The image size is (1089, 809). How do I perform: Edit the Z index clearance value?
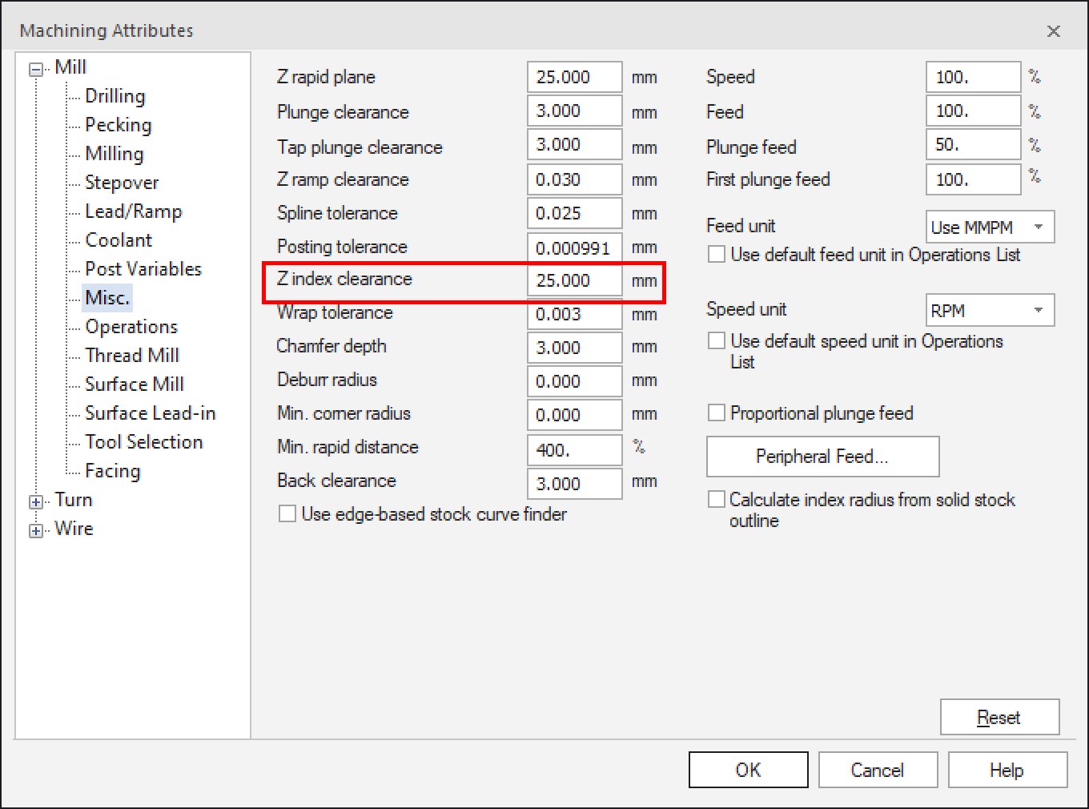click(x=573, y=280)
